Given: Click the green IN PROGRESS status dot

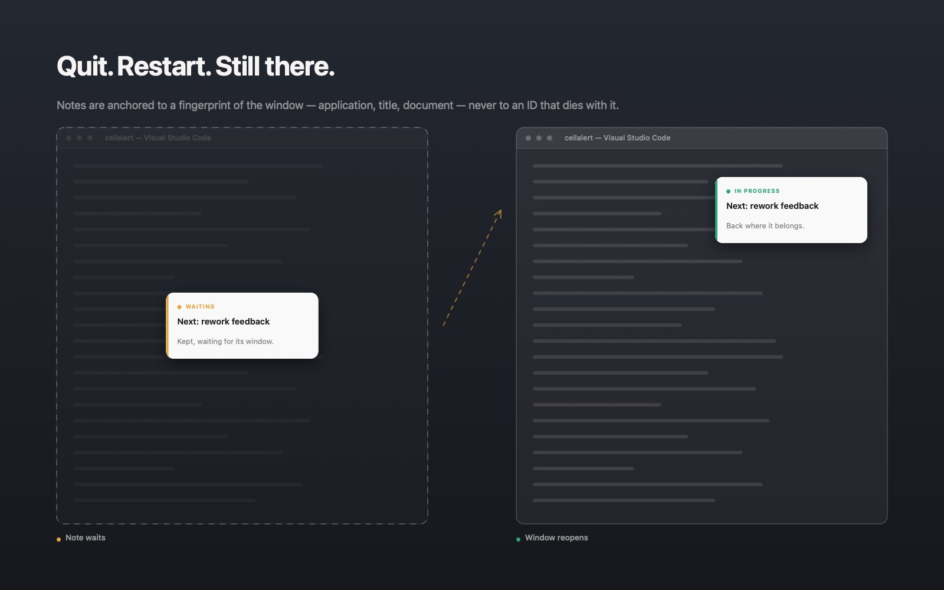Looking at the screenshot, I should [728, 191].
